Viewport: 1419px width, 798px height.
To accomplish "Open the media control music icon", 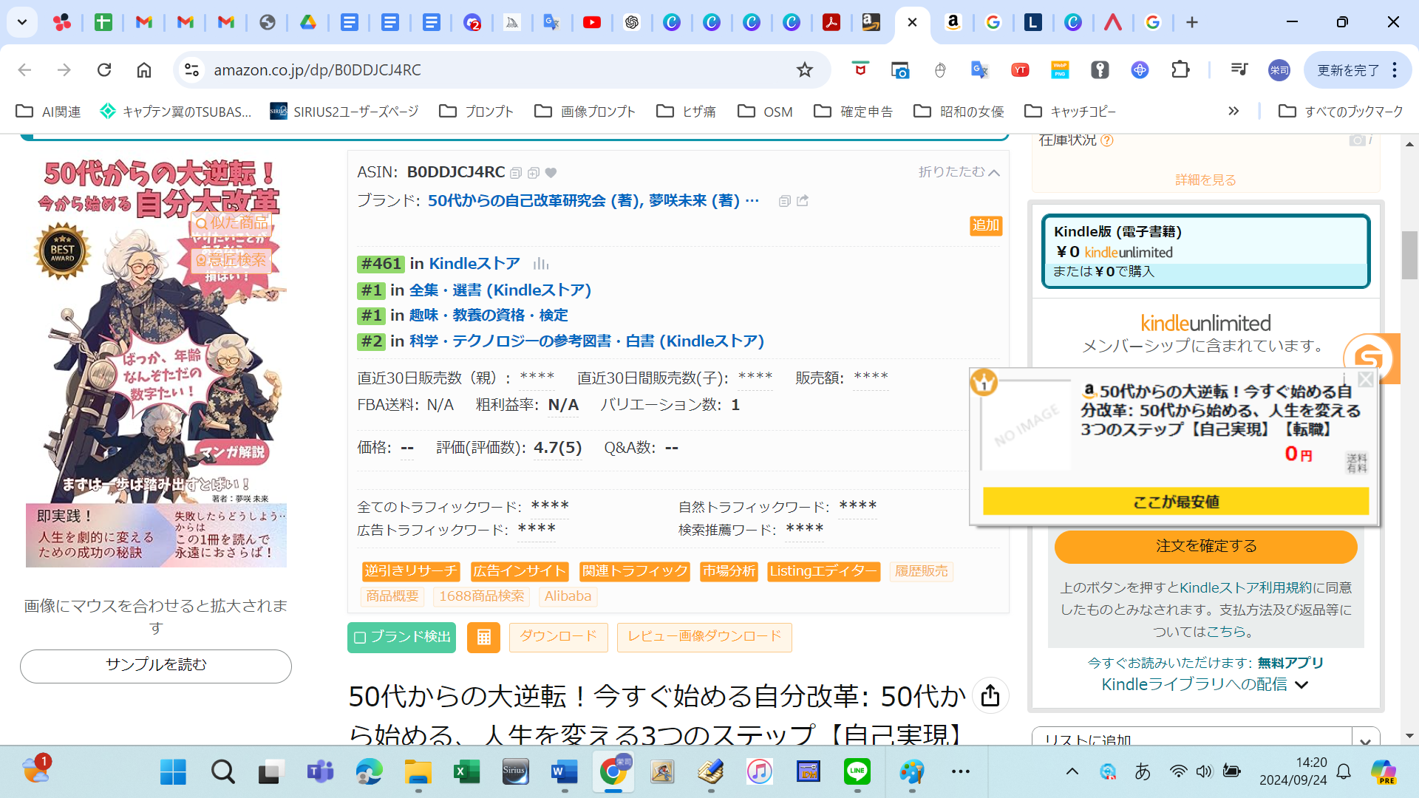I will point(1239,69).
